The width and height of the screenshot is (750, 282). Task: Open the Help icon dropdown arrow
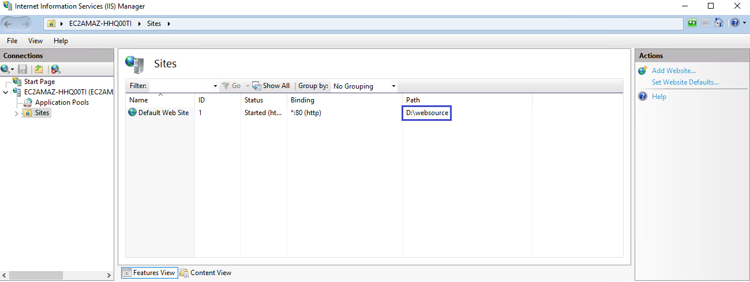[x=744, y=23]
